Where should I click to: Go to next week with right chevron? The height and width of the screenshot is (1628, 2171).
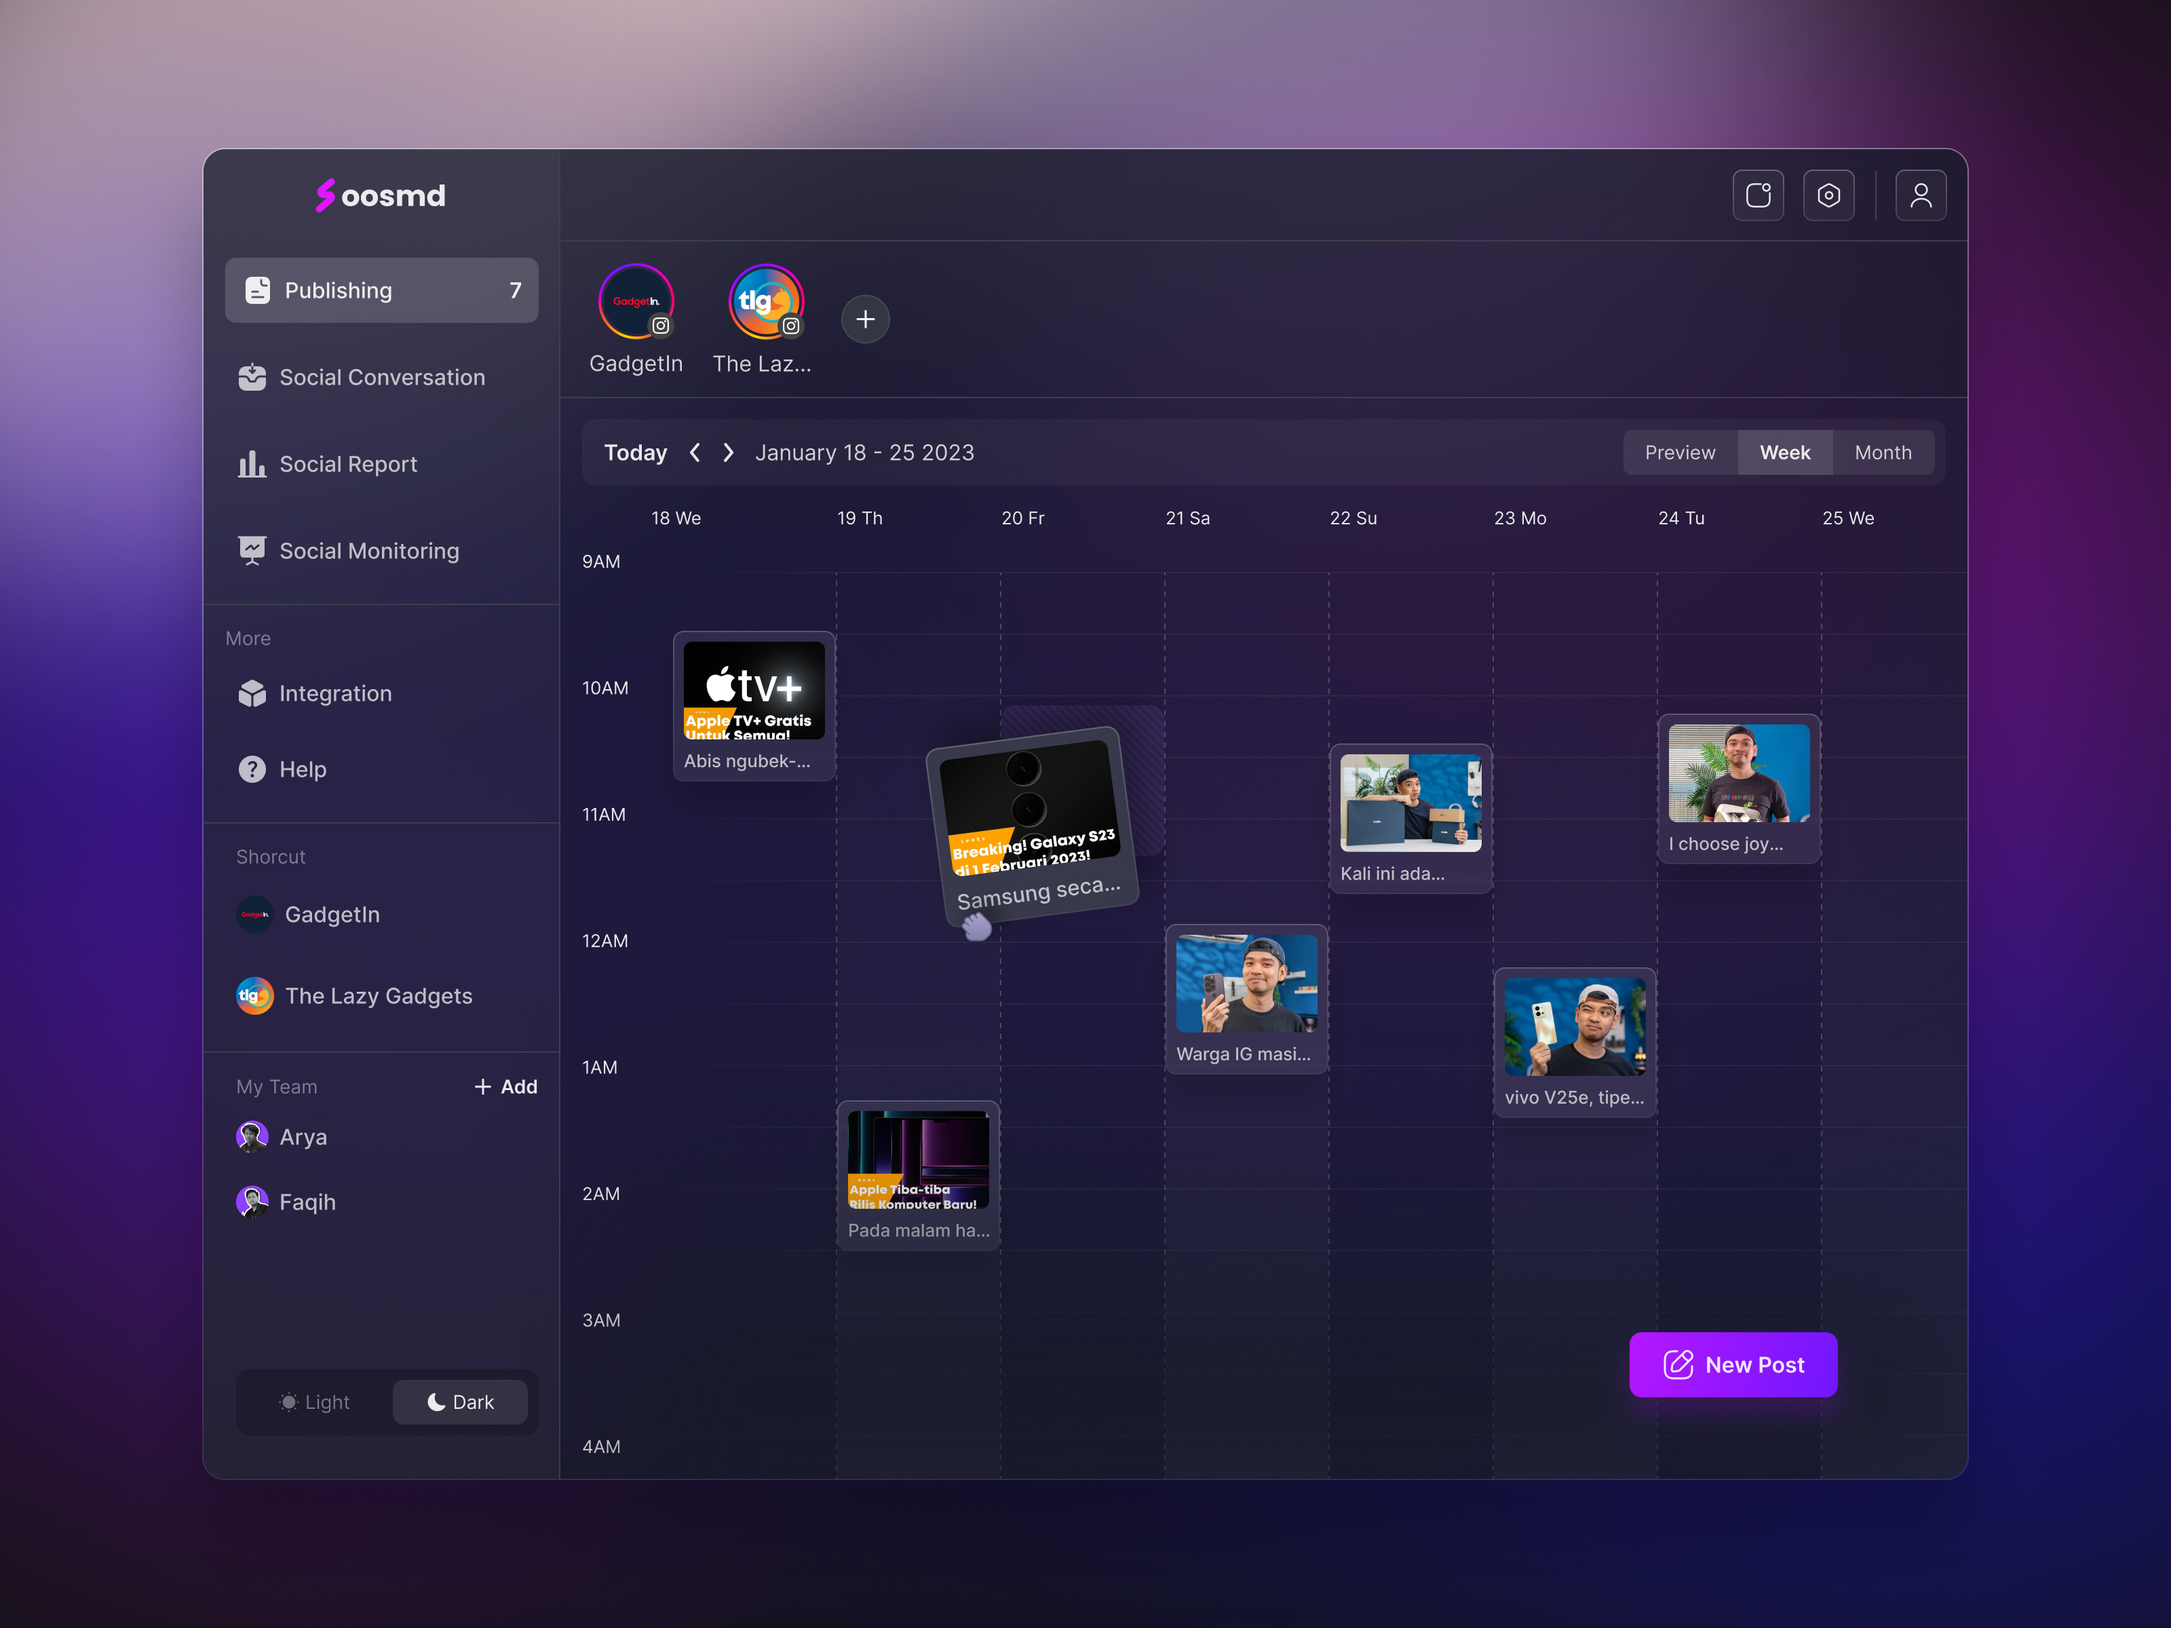tap(728, 452)
